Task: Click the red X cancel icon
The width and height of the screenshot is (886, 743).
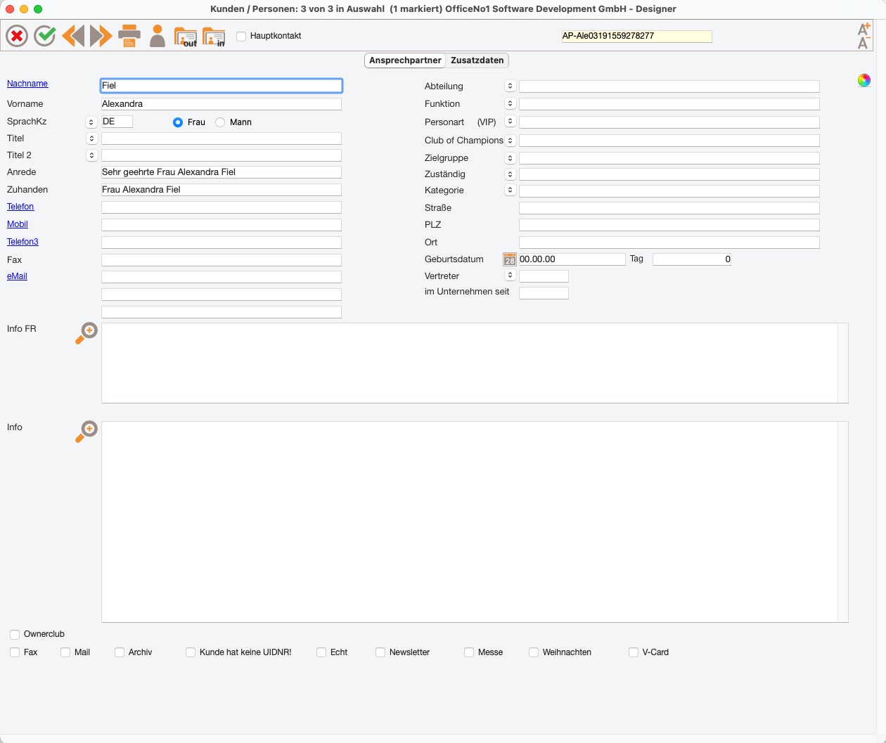Action: click(x=17, y=36)
